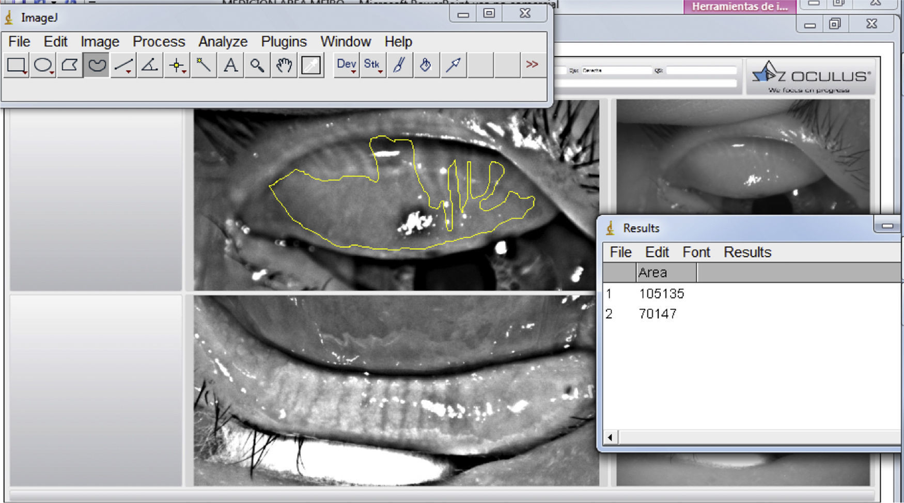Open the Analyze menu in ImageJ
This screenshot has width=904, height=503.
[x=223, y=41]
